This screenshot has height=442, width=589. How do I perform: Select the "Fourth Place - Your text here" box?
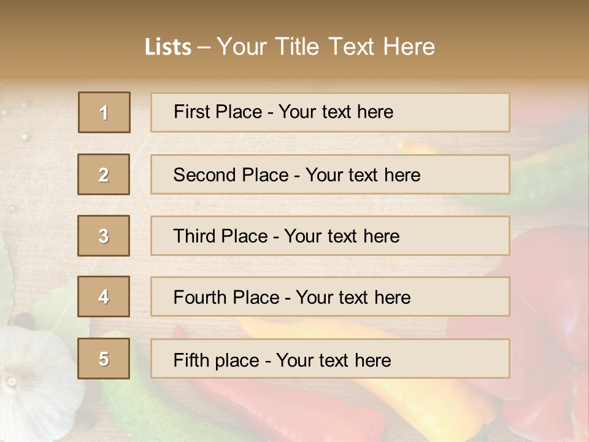click(x=330, y=297)
